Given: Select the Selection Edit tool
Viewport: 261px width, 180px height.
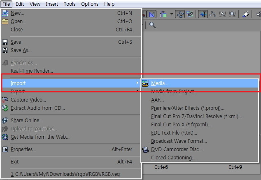Looking at the screenshot, I should (222, 14).
